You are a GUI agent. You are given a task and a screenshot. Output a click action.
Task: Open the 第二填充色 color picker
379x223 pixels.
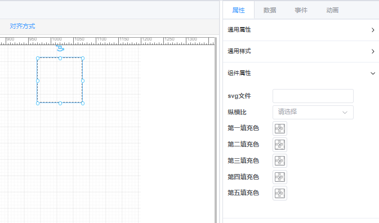click(x=280, y=145)
